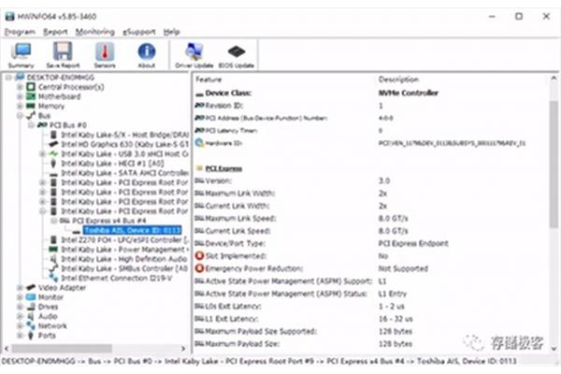The image size is (561, 374).
Task: Select DESKTOP-EN0MHGG root tree node
Action: click(61, 78)
